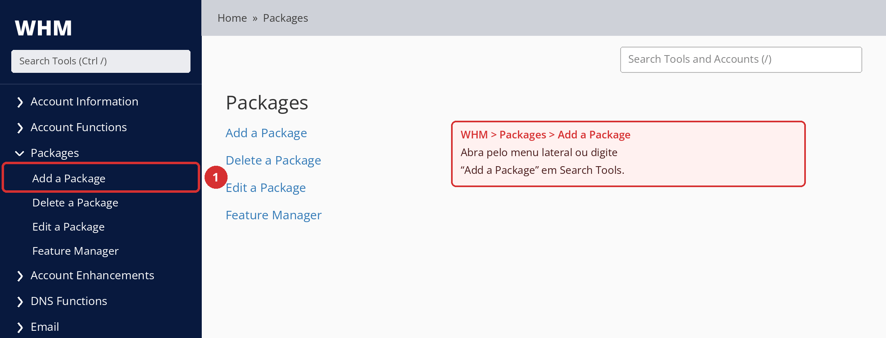Image resolution: width=886 pixels, height=338 pixels.
Task: Collapse the Packages section chevron
Action: point(19,153)
